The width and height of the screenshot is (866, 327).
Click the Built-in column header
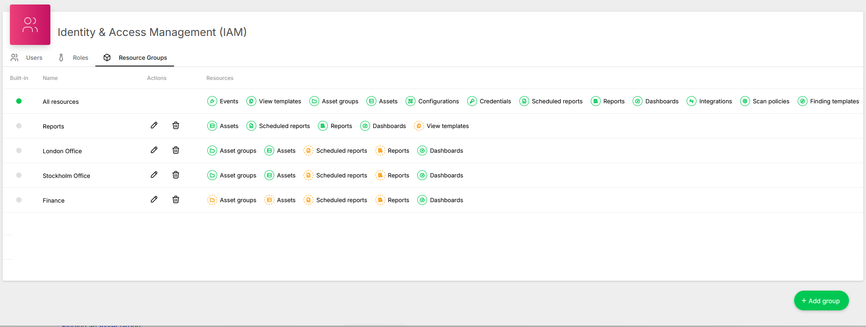coord(19,78)
